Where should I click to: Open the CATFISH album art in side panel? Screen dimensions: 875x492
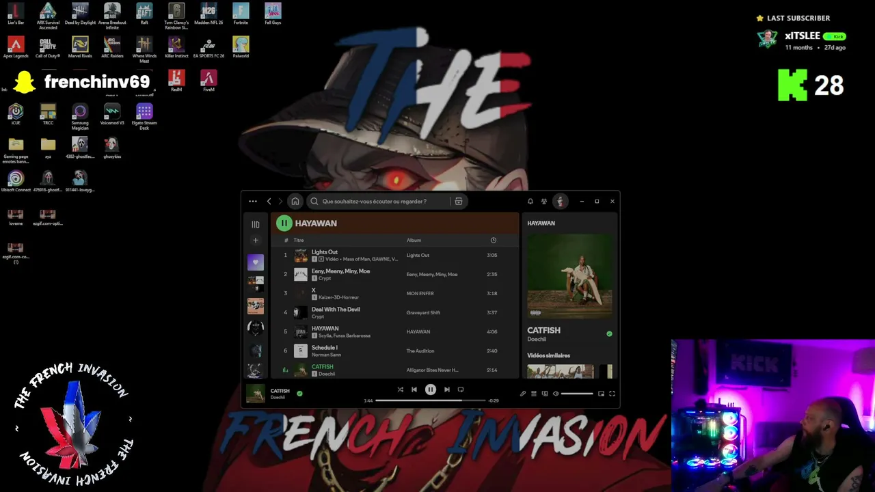569,277
